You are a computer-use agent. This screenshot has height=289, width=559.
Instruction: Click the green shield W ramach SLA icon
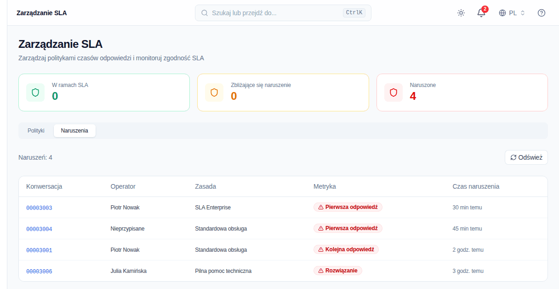[x=35, y=92]
